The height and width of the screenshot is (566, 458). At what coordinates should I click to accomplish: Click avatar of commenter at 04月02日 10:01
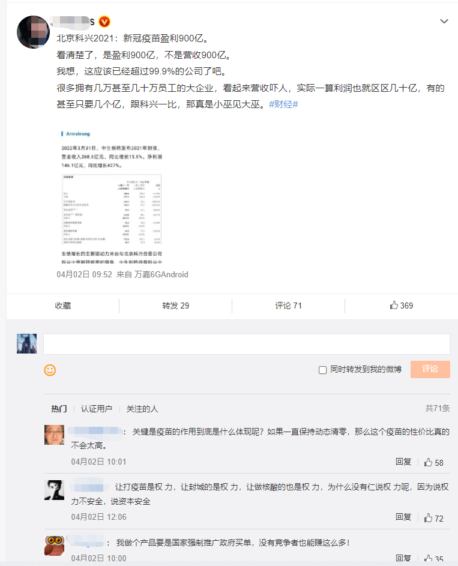pos(54,435)
